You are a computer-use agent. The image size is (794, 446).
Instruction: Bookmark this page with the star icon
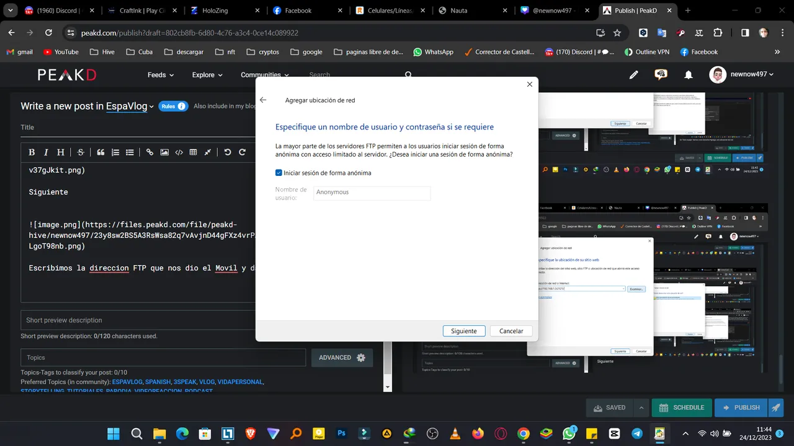click(x=617, y=33)
